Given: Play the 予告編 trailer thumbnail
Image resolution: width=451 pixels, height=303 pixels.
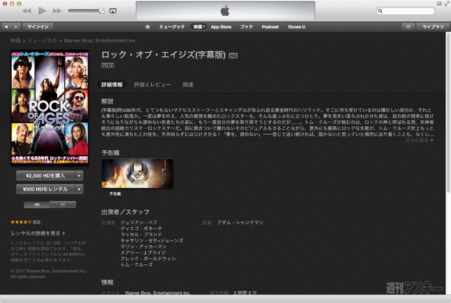Looking at the screenshot, I should (x=138, y=173).
